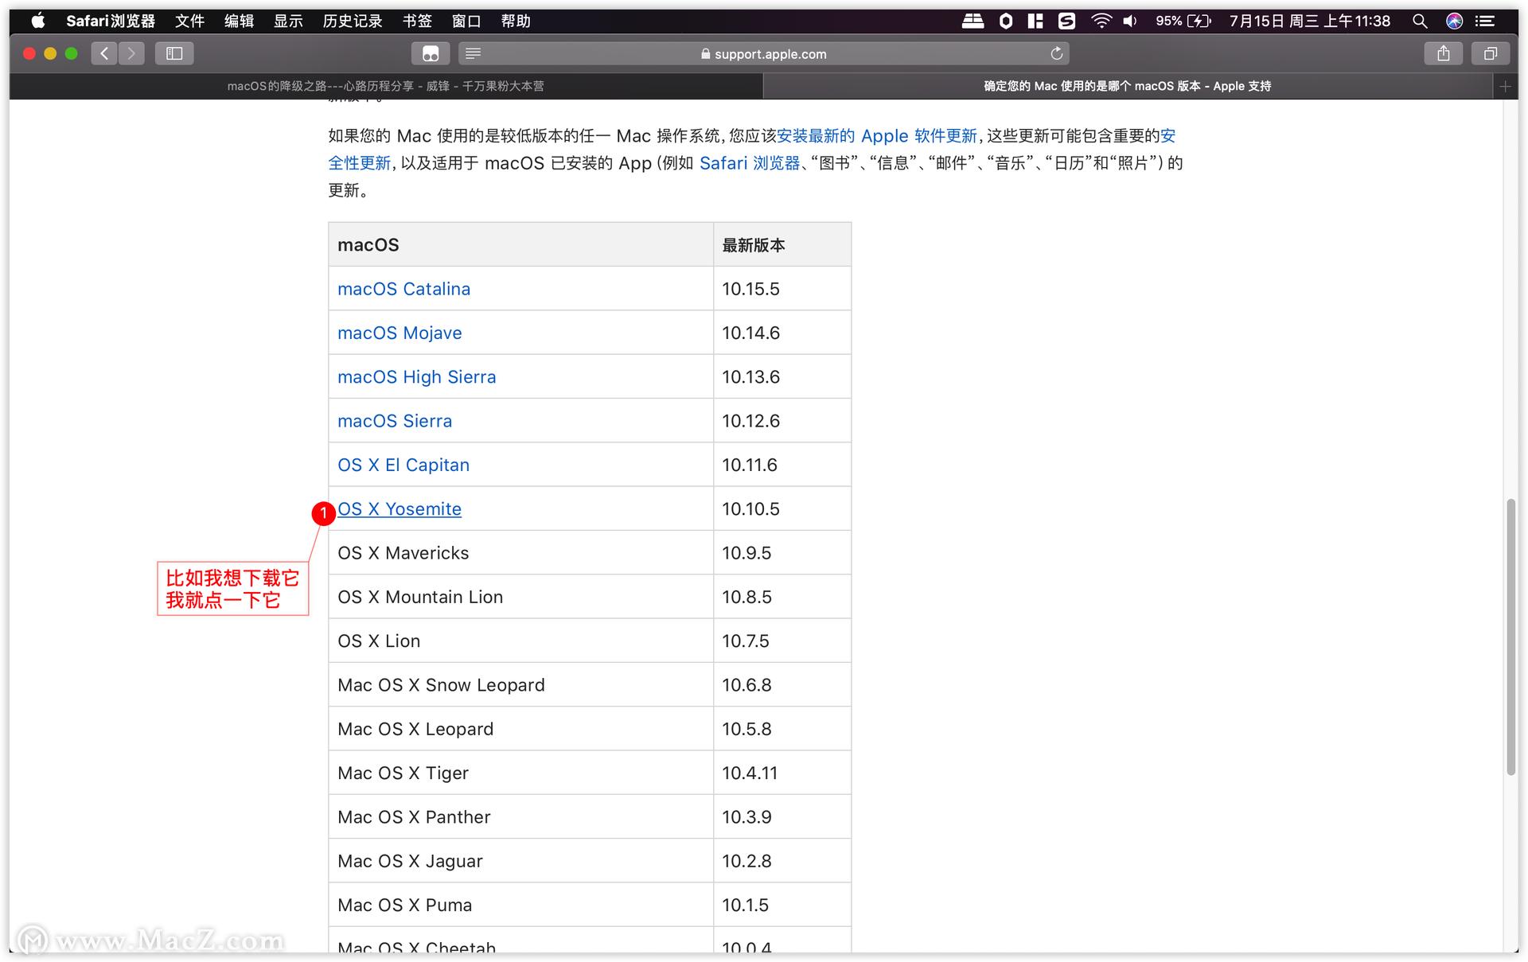
Task: Toggle the Safari sidebar
Action: click(173, 53)
